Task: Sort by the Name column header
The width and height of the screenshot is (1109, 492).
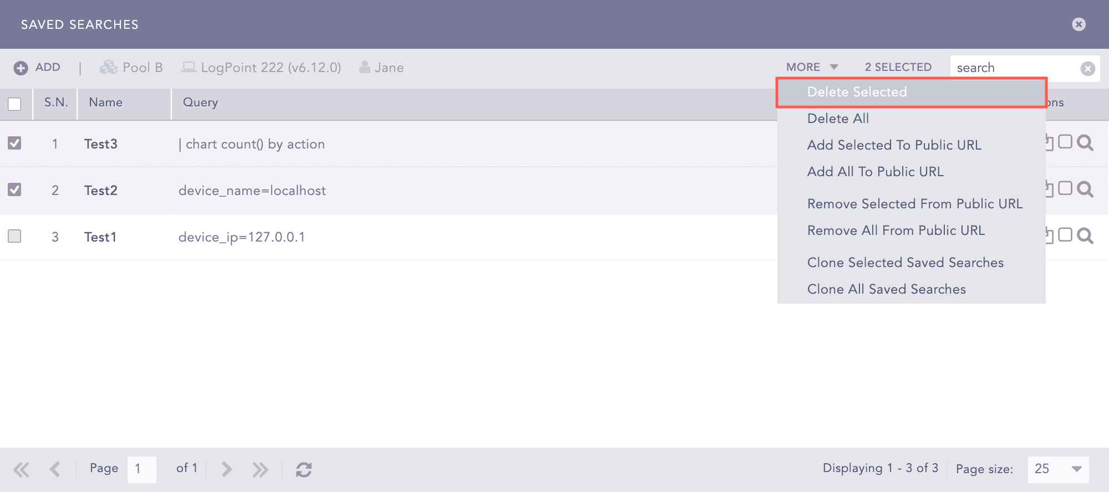Action: tap(105, 102)
